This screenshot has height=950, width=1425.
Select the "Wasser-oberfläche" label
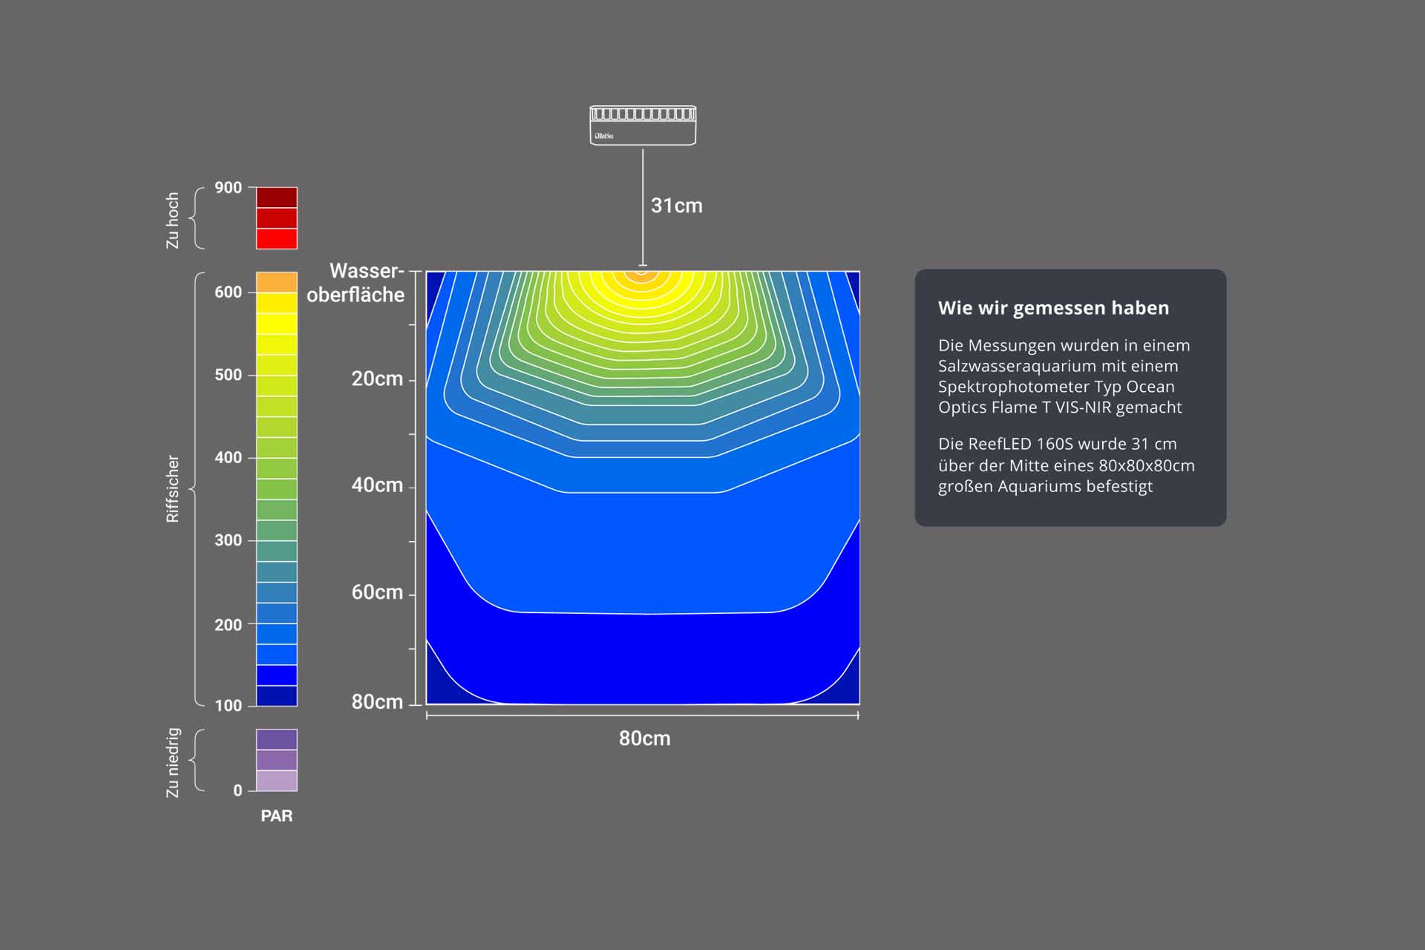tap(356, 283)
